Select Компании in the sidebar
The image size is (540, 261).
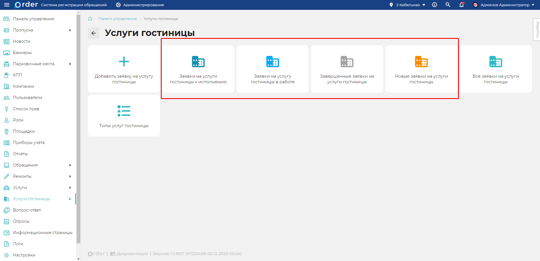[24, 86]
